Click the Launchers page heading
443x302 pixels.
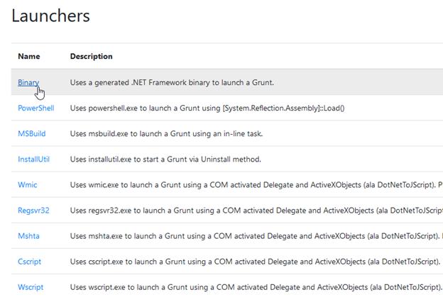point(50,15)
